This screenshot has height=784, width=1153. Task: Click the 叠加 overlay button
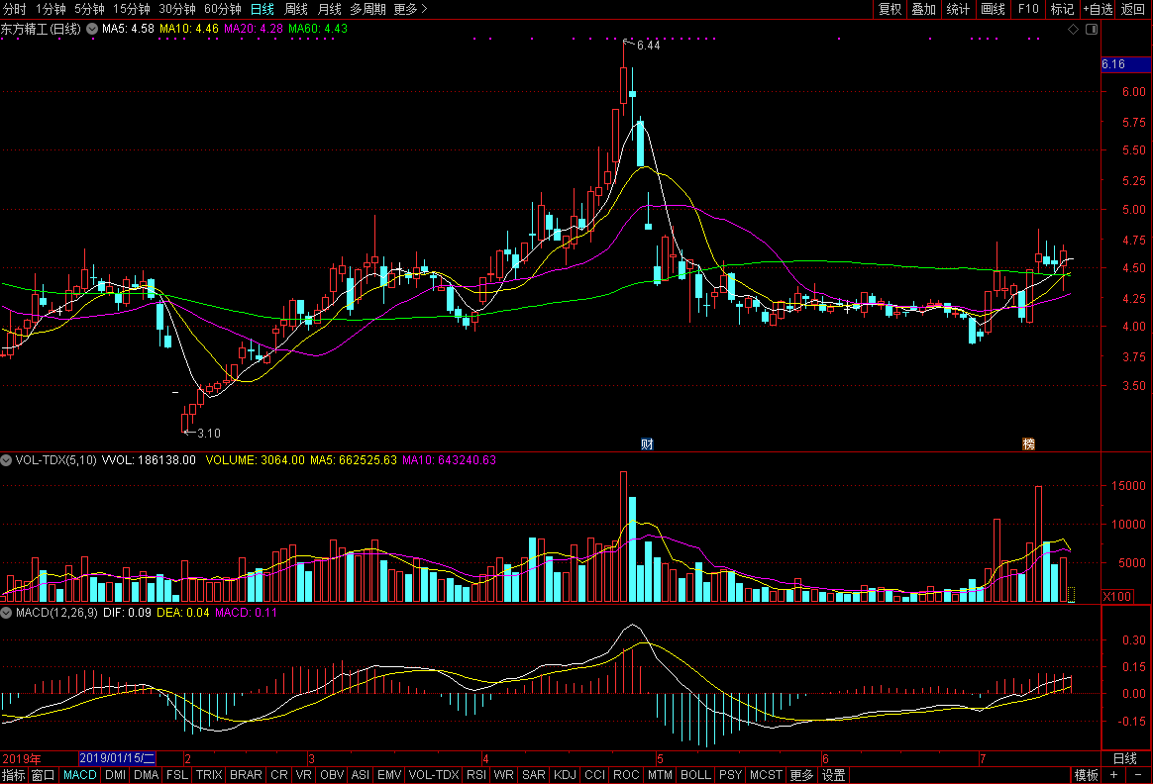click(923, 9)
